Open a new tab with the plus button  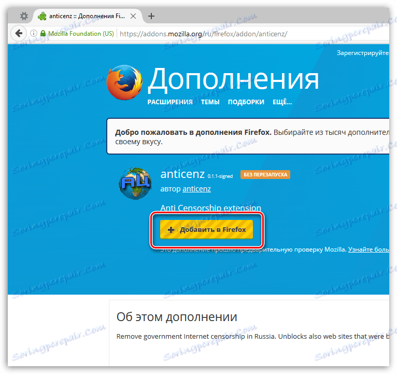(x=151, y=16)
